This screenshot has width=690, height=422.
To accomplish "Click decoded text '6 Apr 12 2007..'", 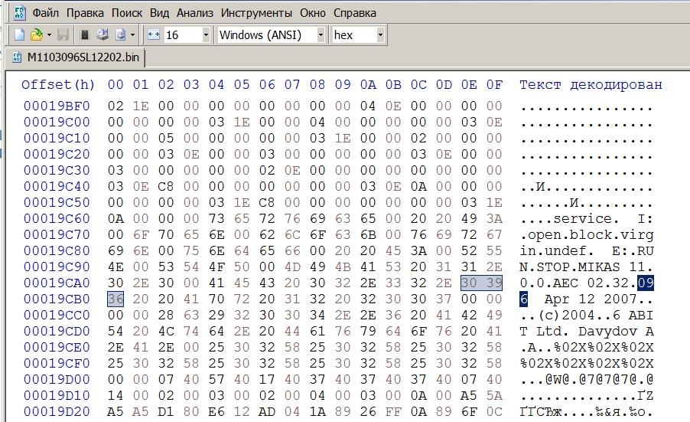I will [x=587, y=299].
